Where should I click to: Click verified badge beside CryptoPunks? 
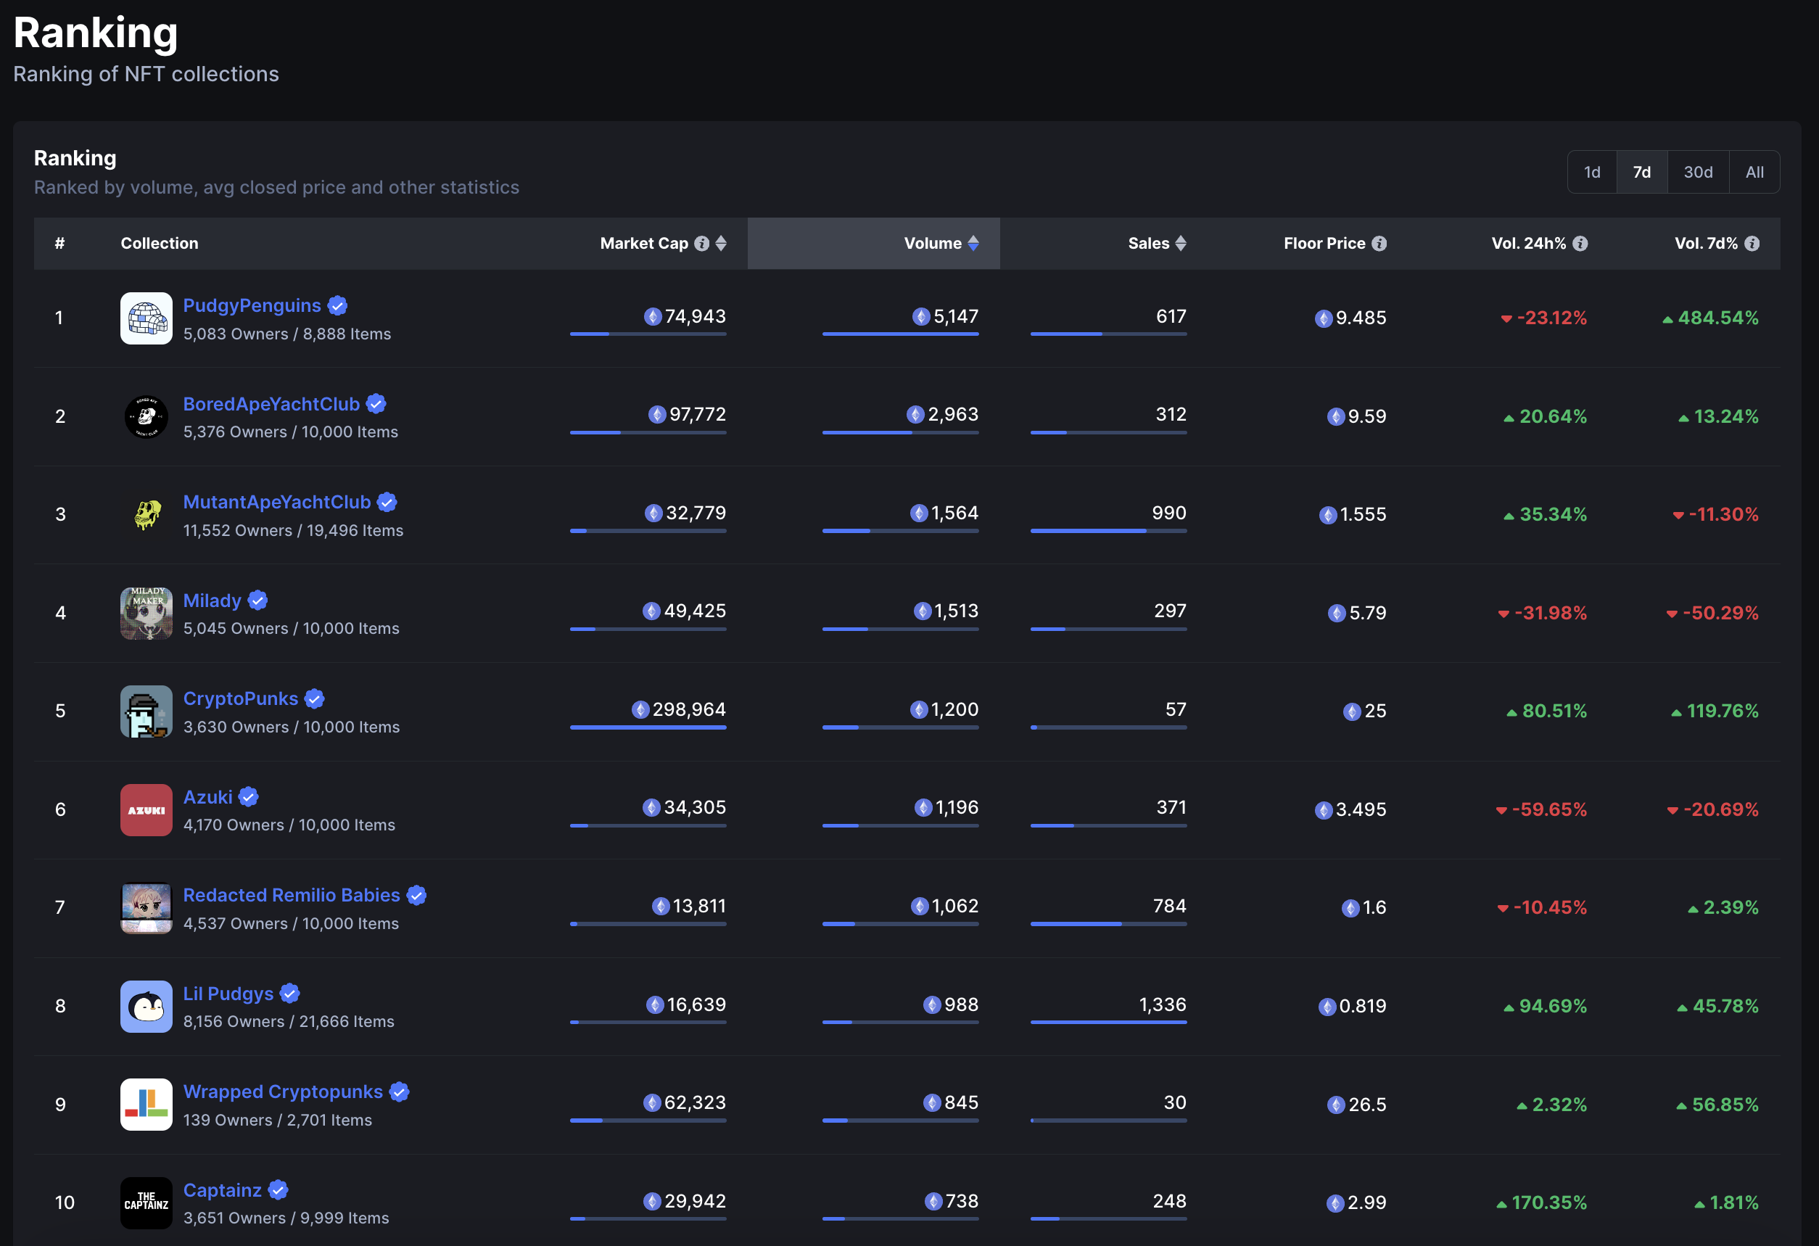[x=315, y=699]
